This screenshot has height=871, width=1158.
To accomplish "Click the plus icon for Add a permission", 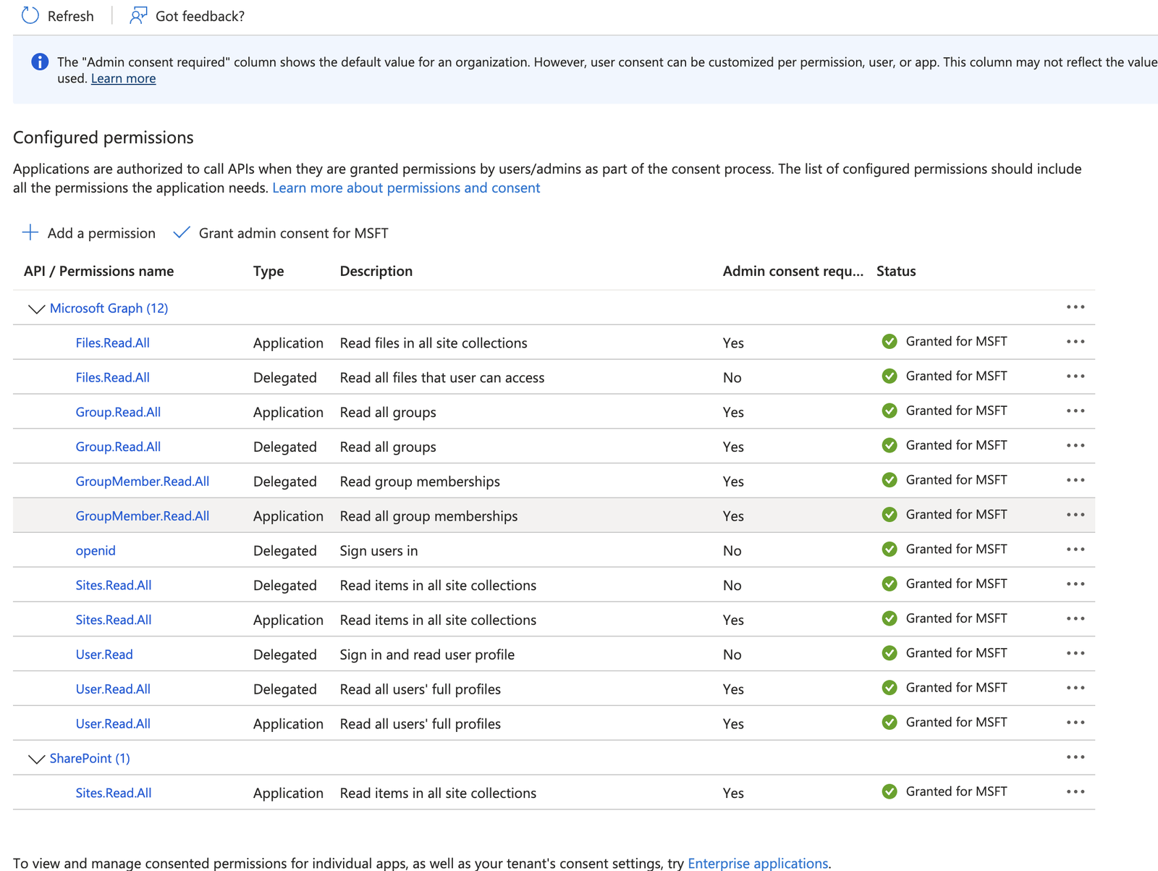I will (x=30, y=232).
